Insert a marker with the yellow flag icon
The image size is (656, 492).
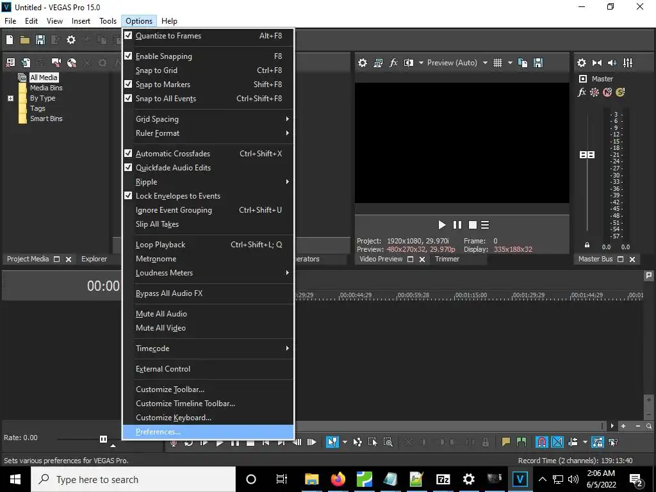506,442
